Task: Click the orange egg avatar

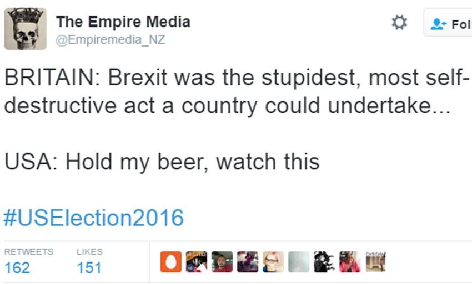Action: coord(170,262)
